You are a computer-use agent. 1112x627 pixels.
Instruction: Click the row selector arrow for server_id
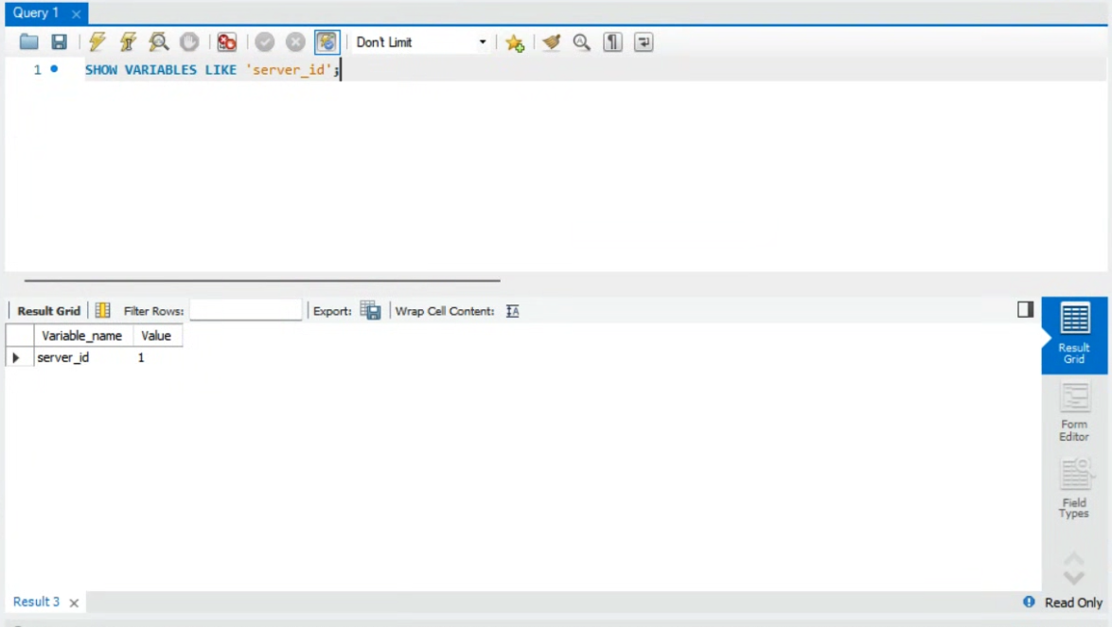tap(17, 357)
